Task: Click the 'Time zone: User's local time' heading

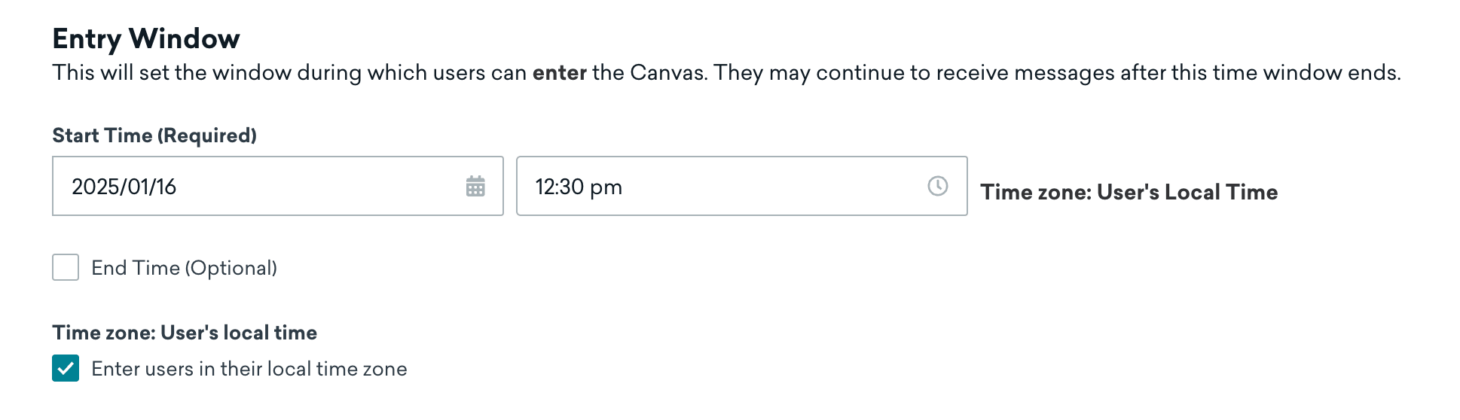Action: click(x=185, y=333)
